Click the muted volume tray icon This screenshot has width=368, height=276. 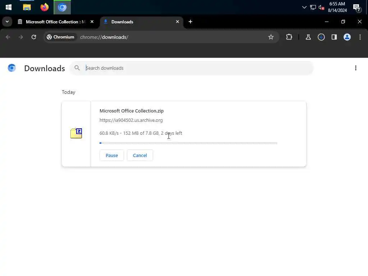[x=321, y=8]
